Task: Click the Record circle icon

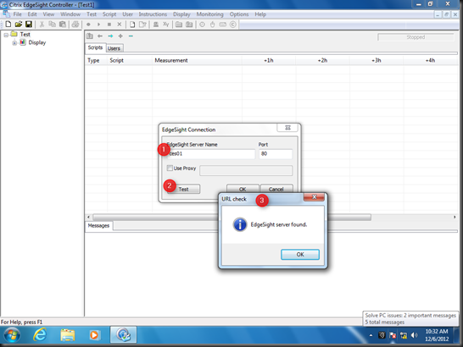Action: pyautogui.click(x=88, y=25)
